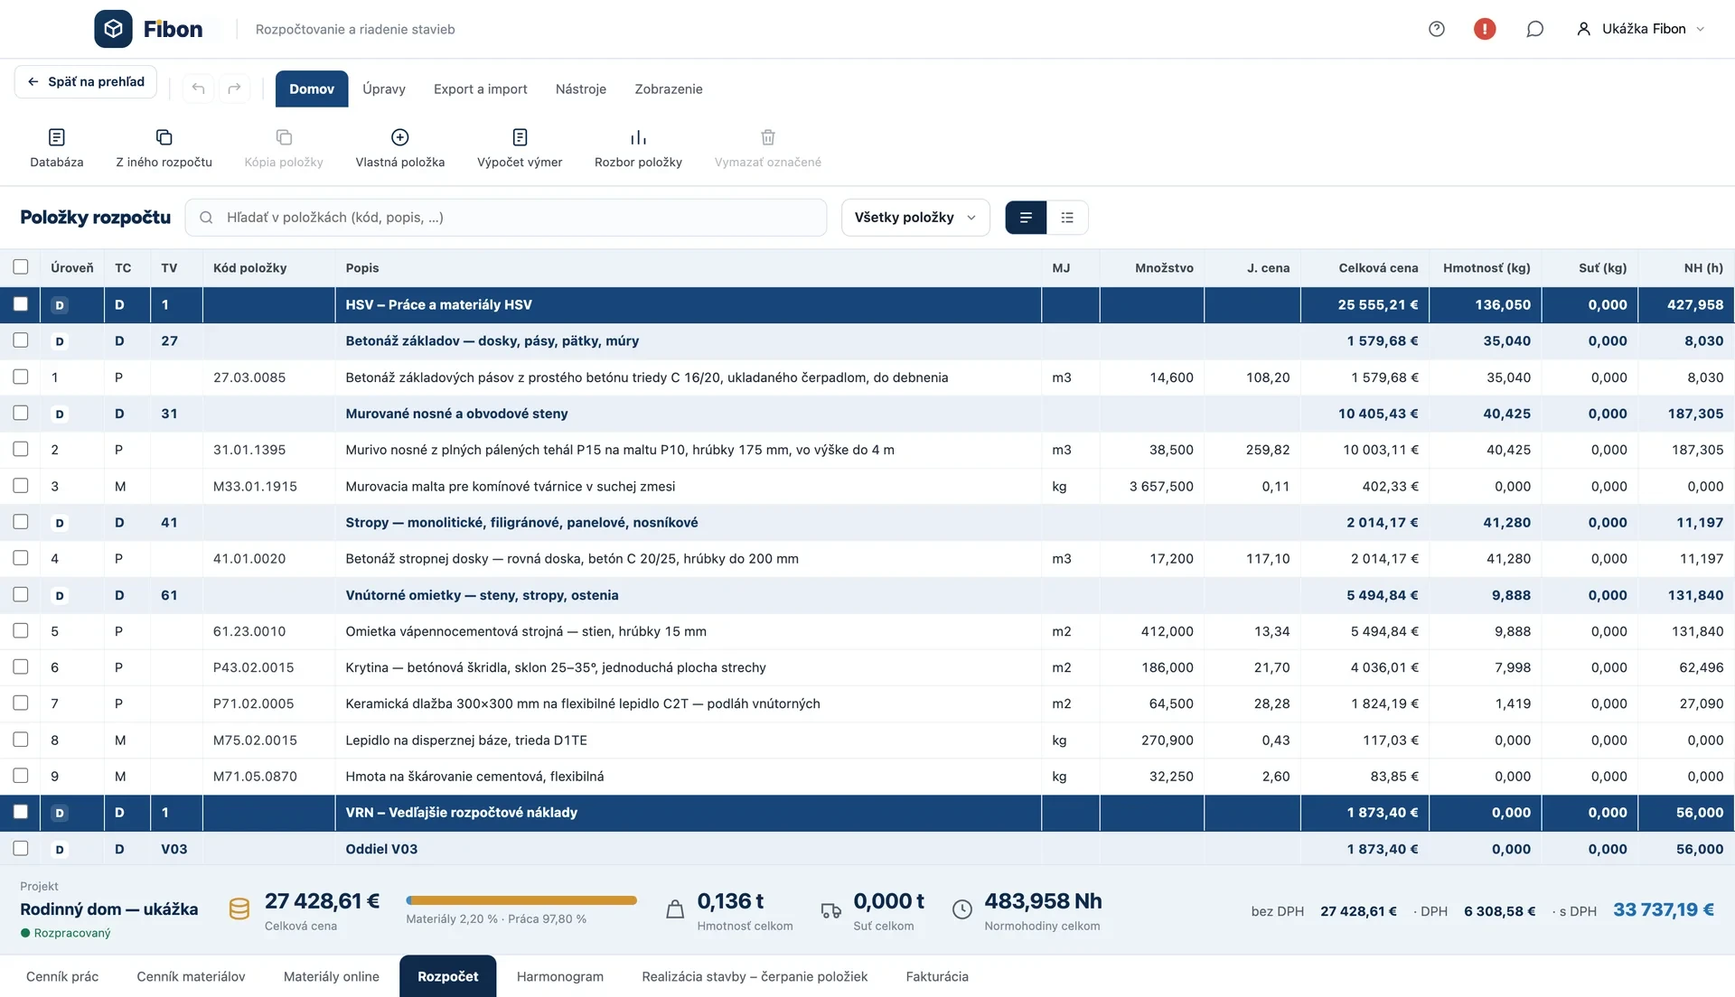Screen dimensions: 1735x997
Task: Check the box for item 27.03.0085
Action: pyautogui.click(x=21, y=377)
